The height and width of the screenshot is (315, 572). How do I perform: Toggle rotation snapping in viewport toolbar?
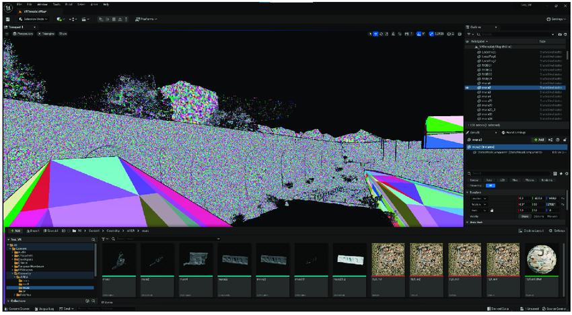(x=419, y=34)
